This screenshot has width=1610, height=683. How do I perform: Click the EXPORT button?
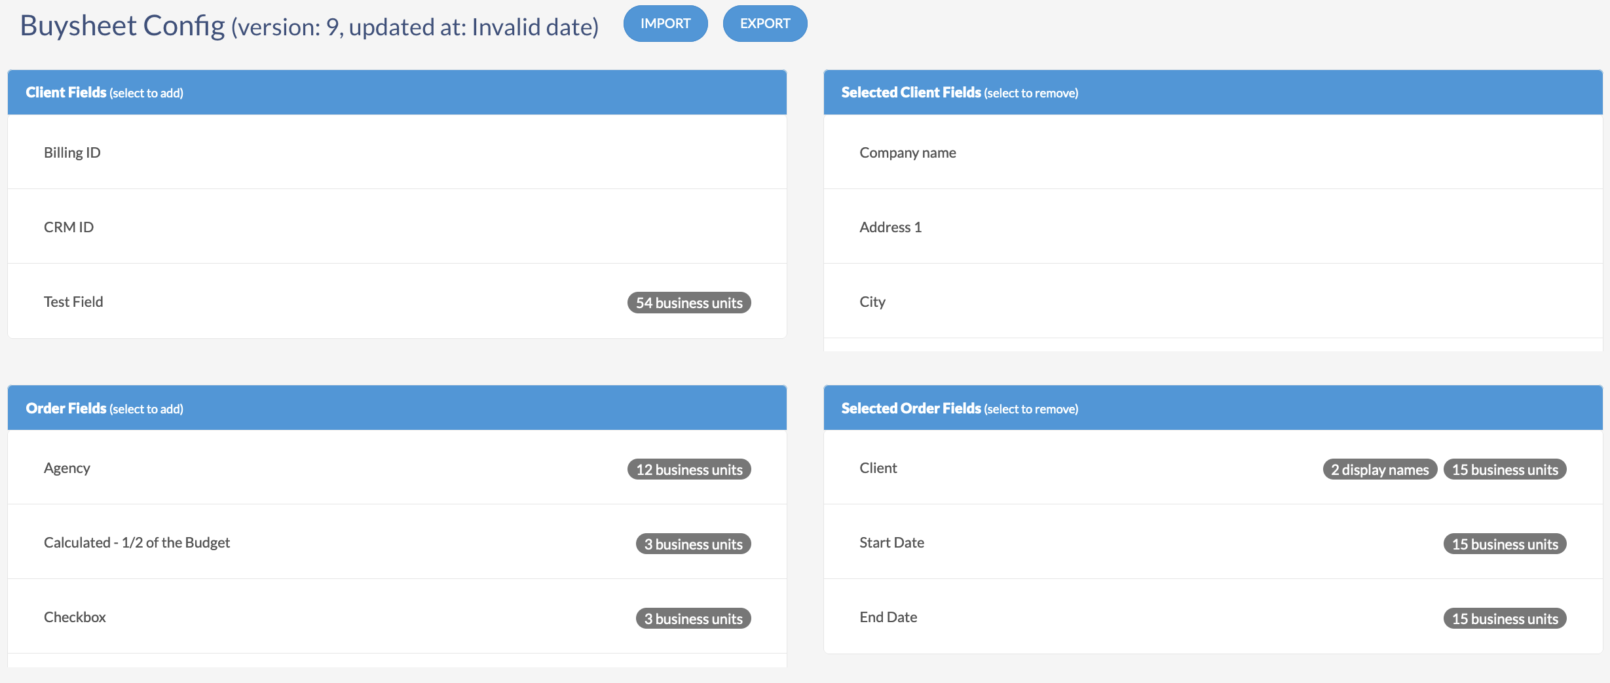pos(765,24)
